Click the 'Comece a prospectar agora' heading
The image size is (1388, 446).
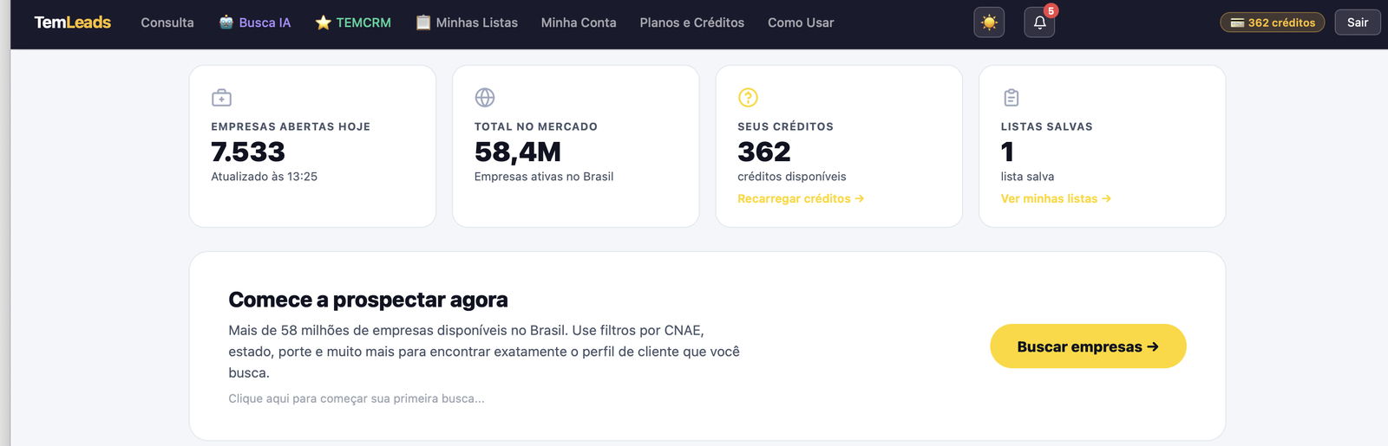click(368, 300)
